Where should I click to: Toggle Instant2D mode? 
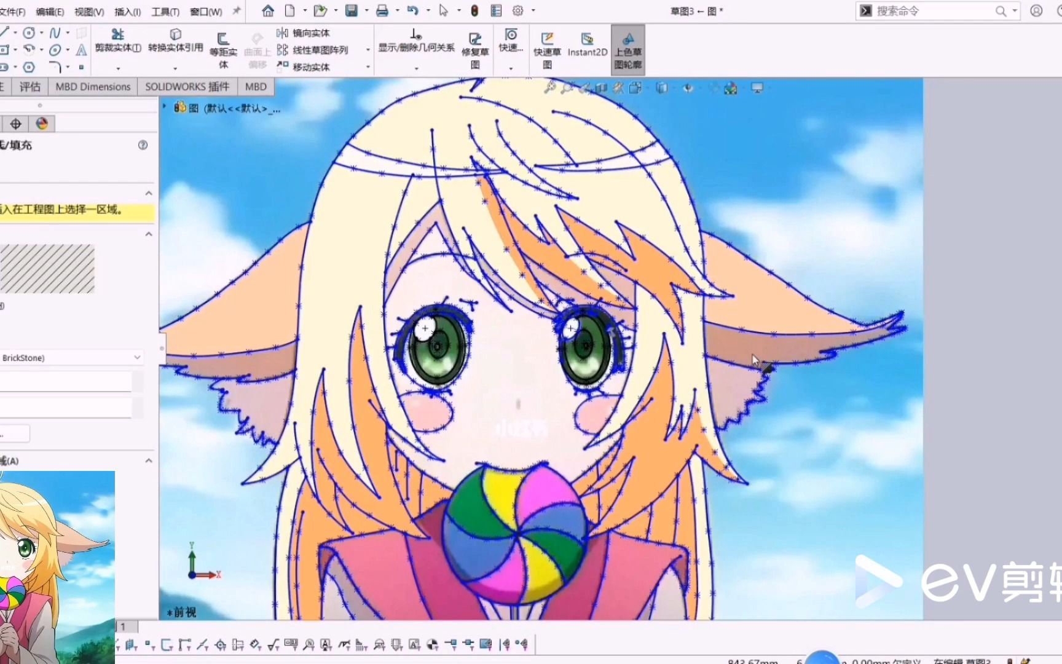click(587, 44)
